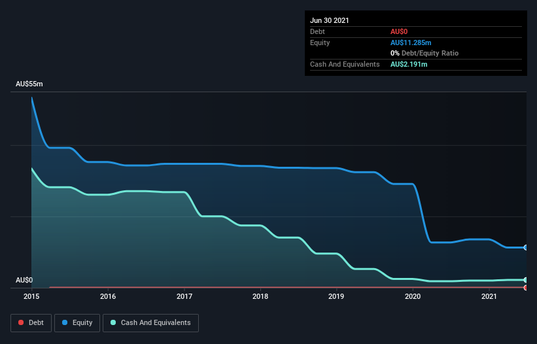Click Cash And Equivalents tooltip label
Viewport: 537px width, 344px height.
(345, 64)
